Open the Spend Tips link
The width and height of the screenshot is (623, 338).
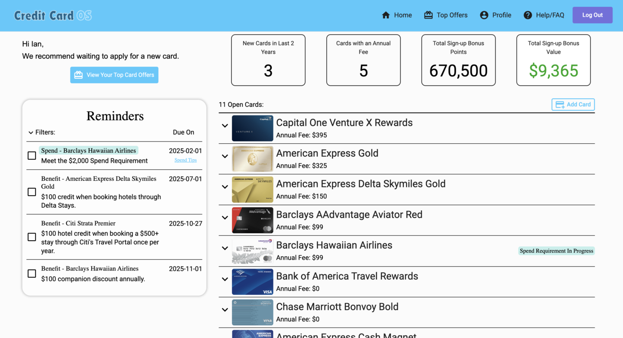(x=186, y=160)
